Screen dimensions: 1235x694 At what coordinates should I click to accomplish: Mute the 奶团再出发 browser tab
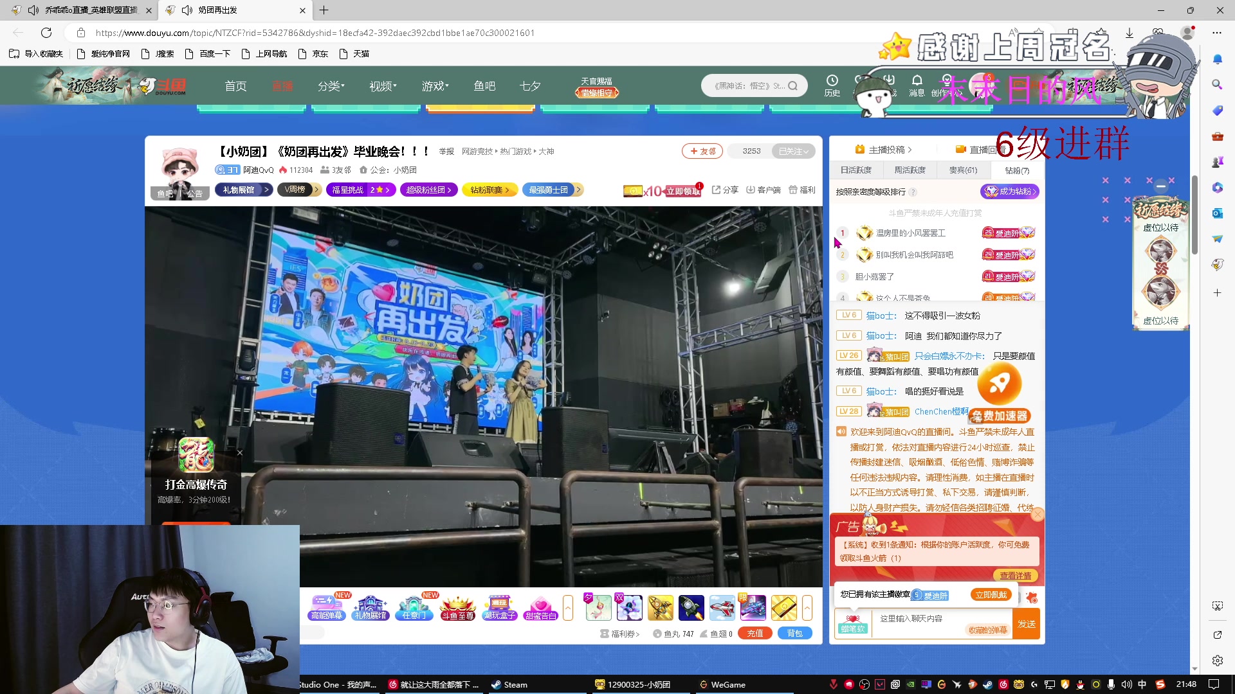click(x=187, y=10)
